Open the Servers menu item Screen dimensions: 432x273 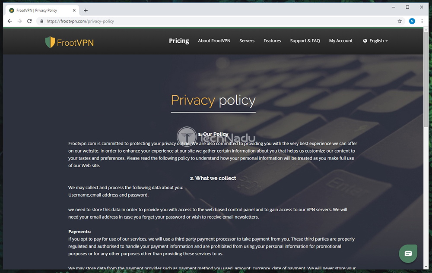click(247, 41)
